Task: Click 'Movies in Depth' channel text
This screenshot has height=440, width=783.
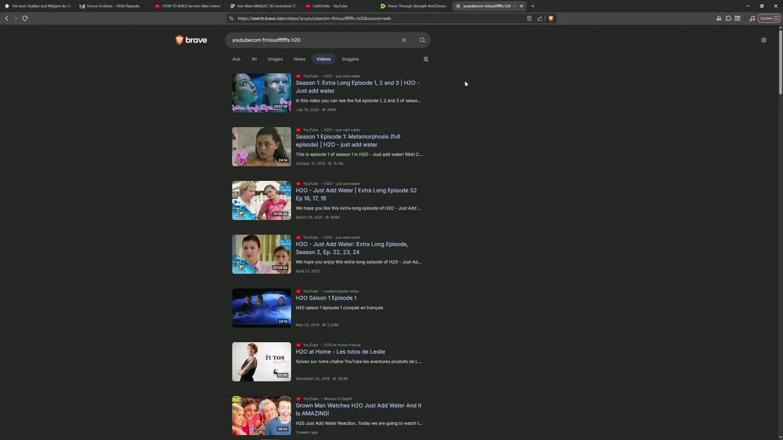Action: coord(338,399)
